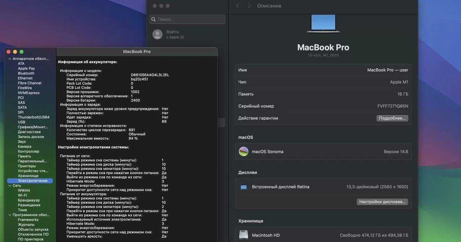This screenshot has width=461, height=242.
Task: Open Настройки дисплеев… button
Action: tap(383, 202)
